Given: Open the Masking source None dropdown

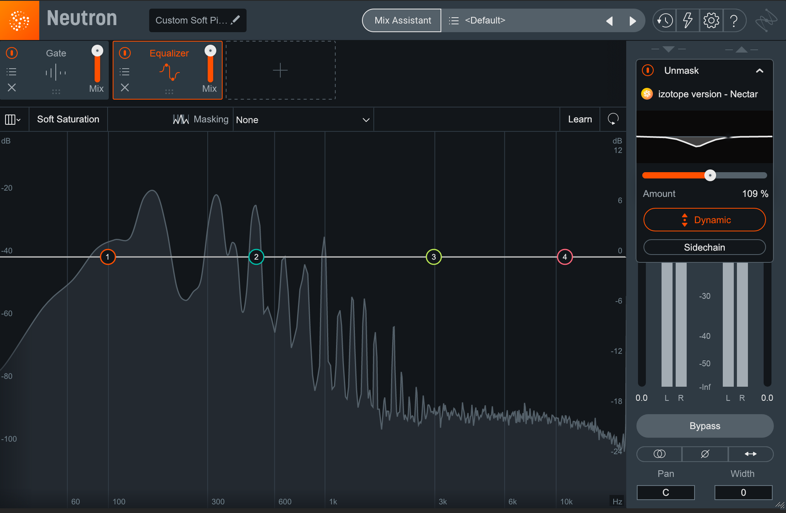Looking at the screenshot, I should pos(303,120).
